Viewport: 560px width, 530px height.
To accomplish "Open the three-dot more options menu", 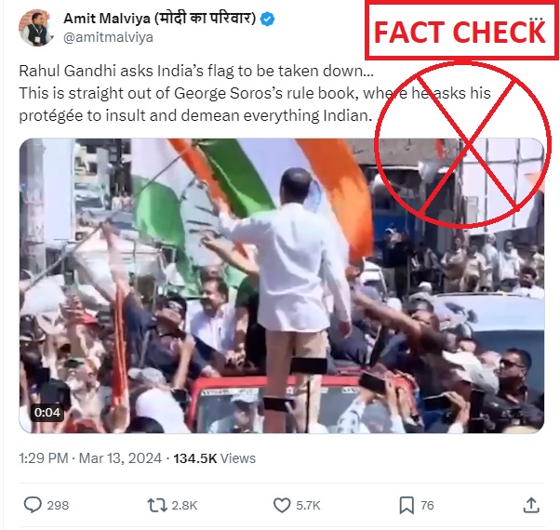I will pos(536,19).
